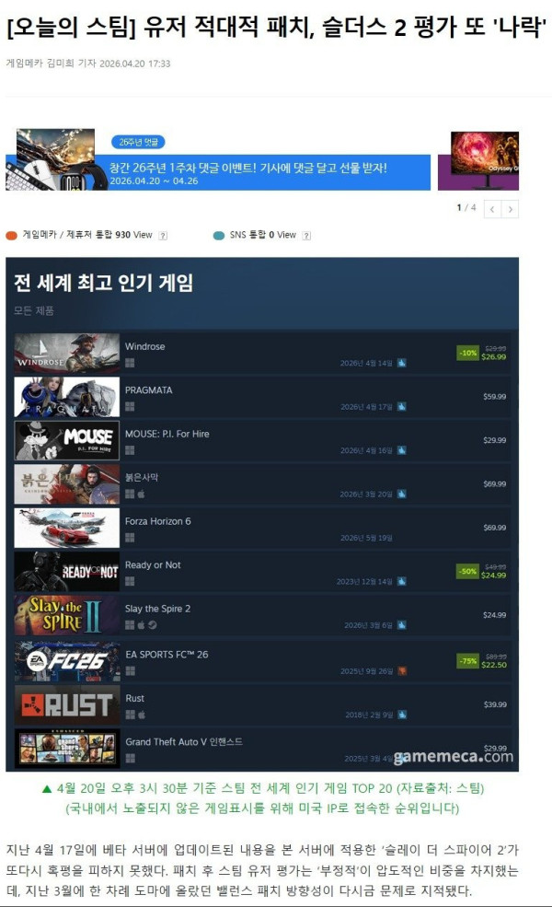Open the 26주년 댓글 event banner
This screenshot has height=907, width=552.
click(218, 160)
